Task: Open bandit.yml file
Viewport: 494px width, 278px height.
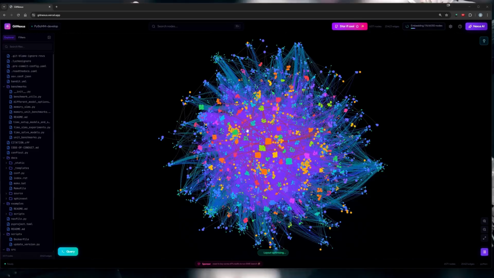Action: click(19, 81)
